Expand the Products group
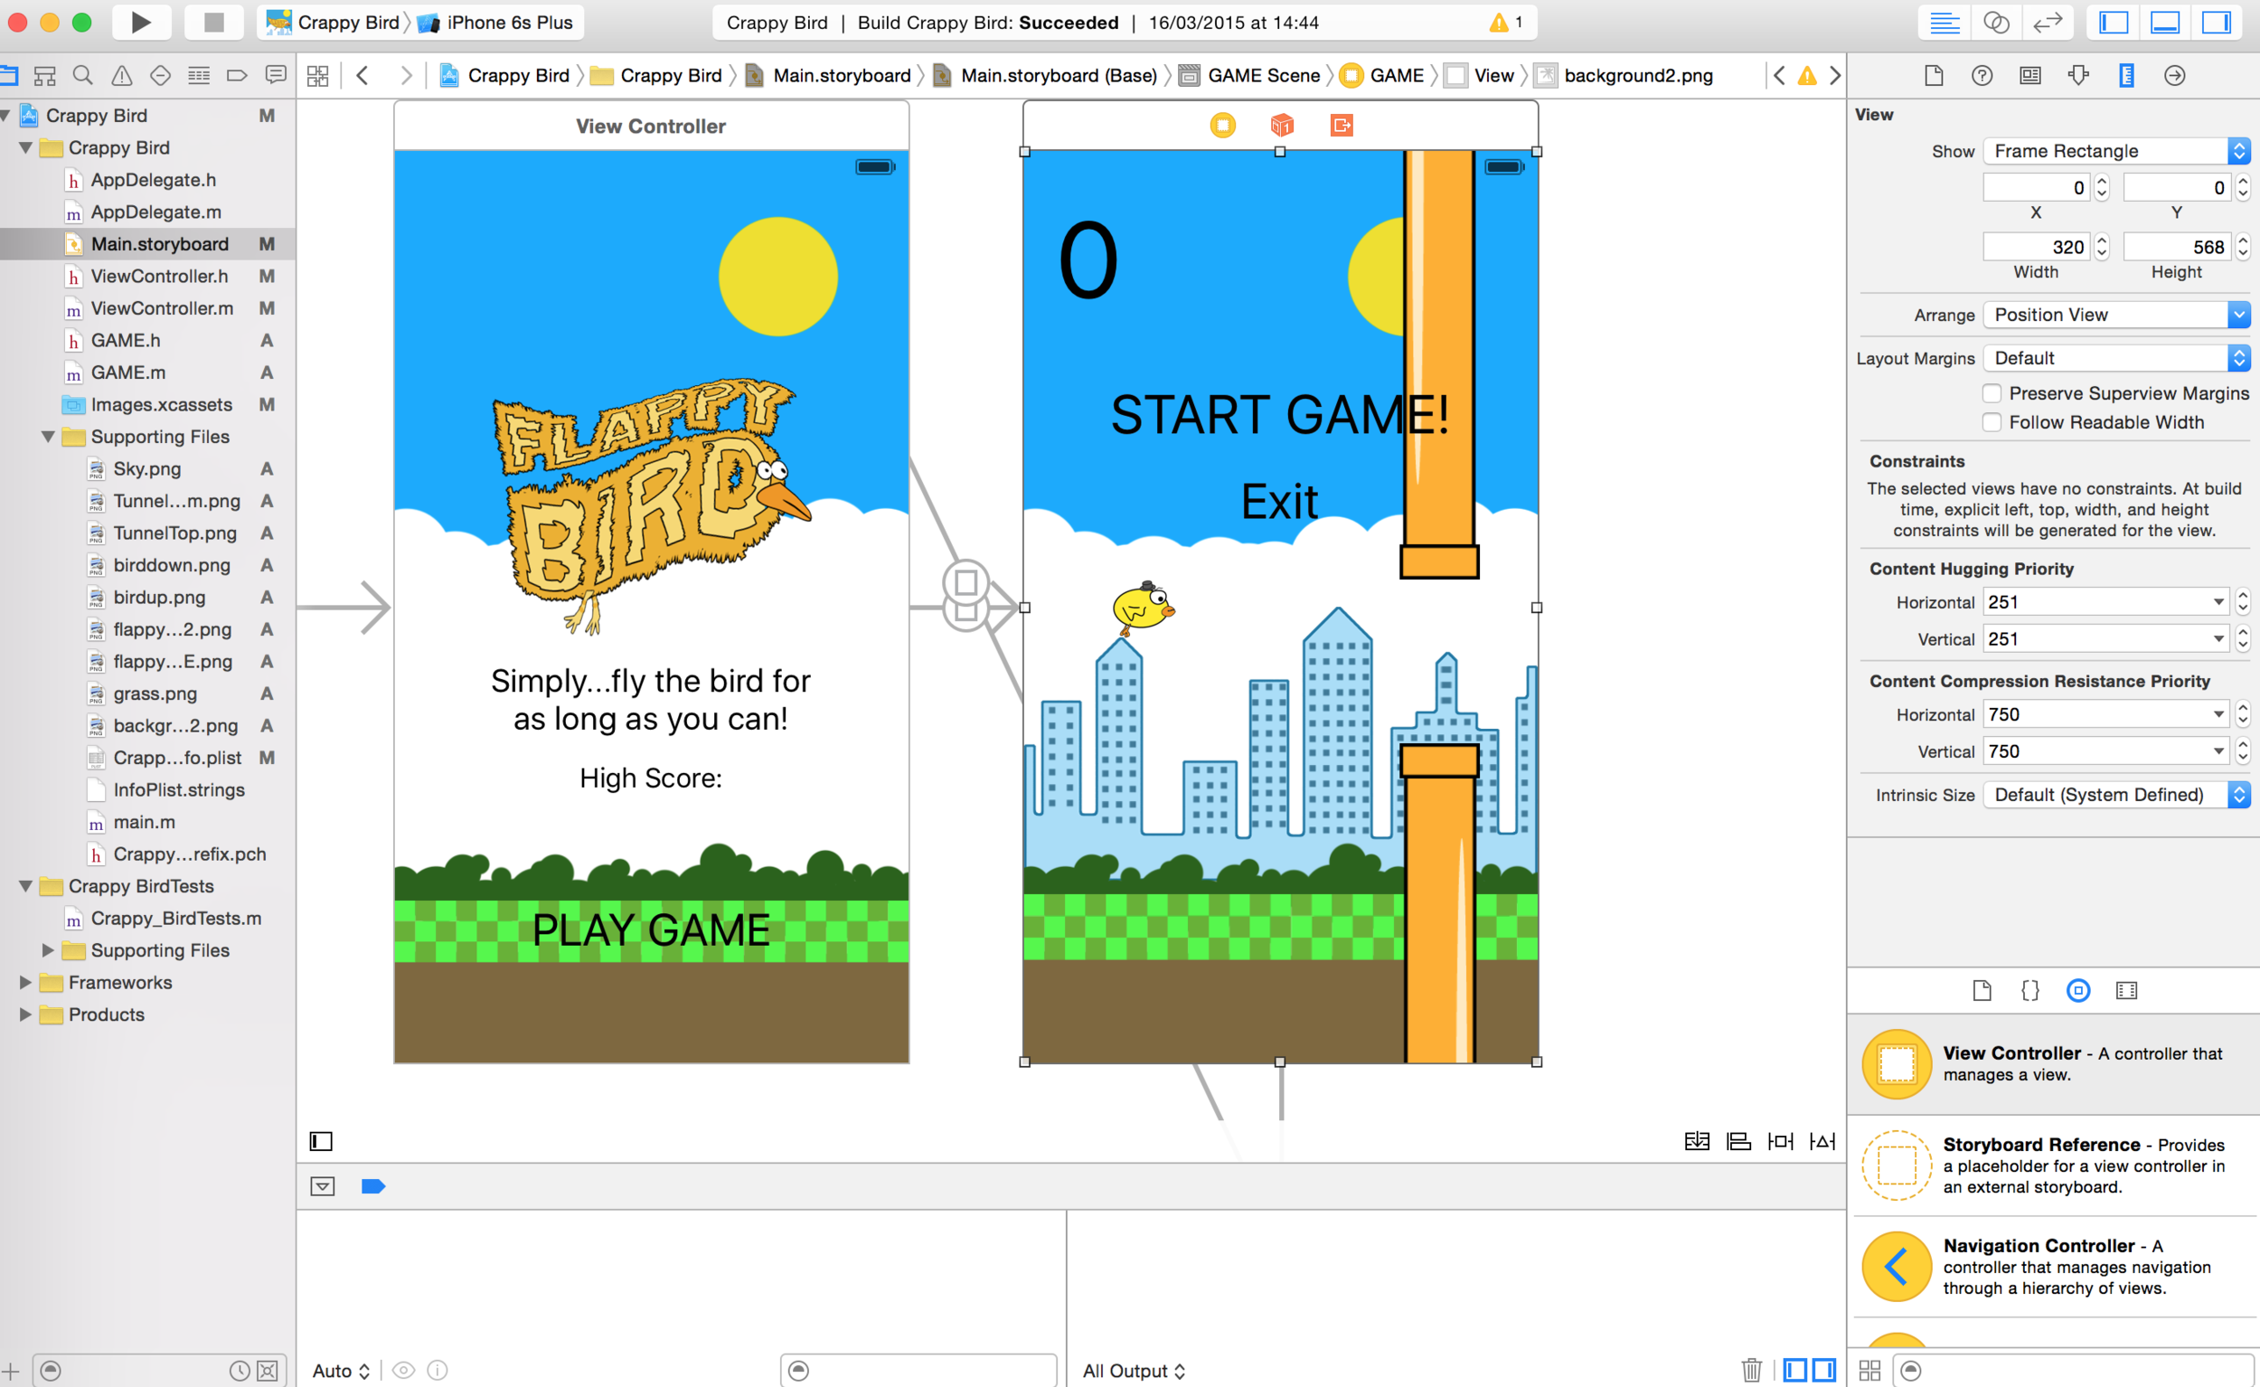Viewport: 2260px width, 1387px height. 25,1014
